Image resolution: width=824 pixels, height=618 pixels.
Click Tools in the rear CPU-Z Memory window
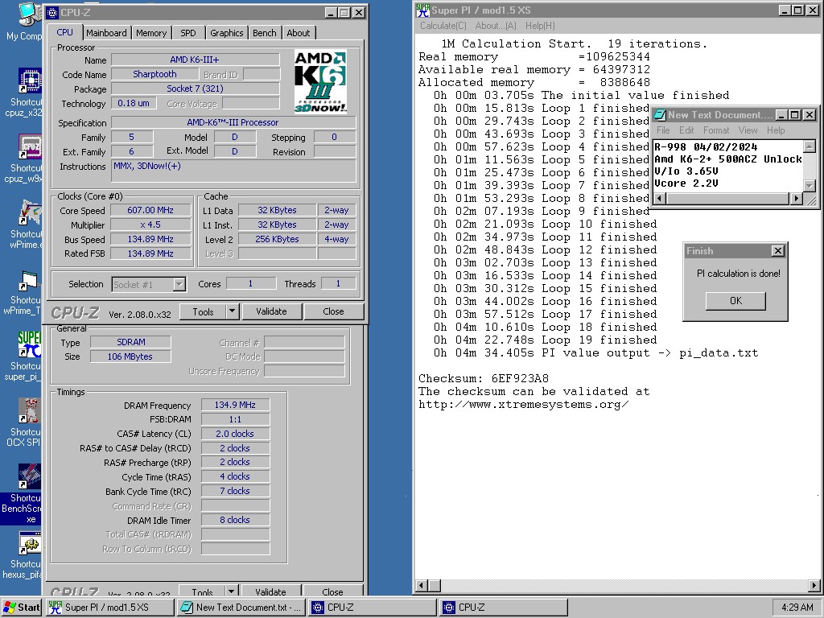click(202, 591)
